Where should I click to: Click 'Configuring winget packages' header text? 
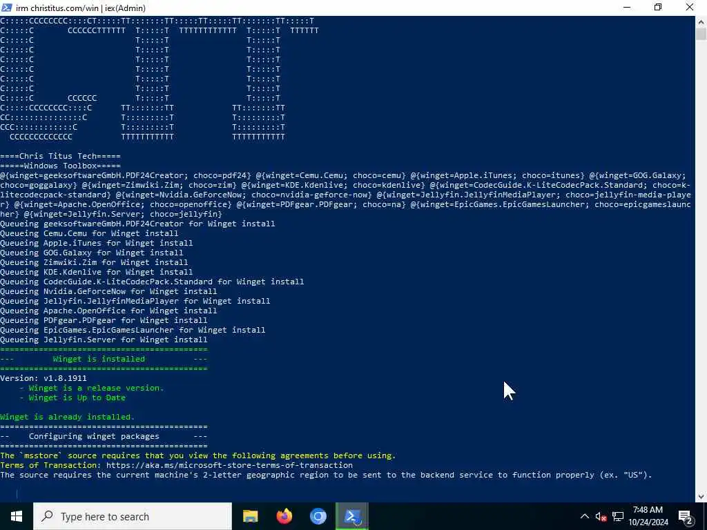click(94, 437)
